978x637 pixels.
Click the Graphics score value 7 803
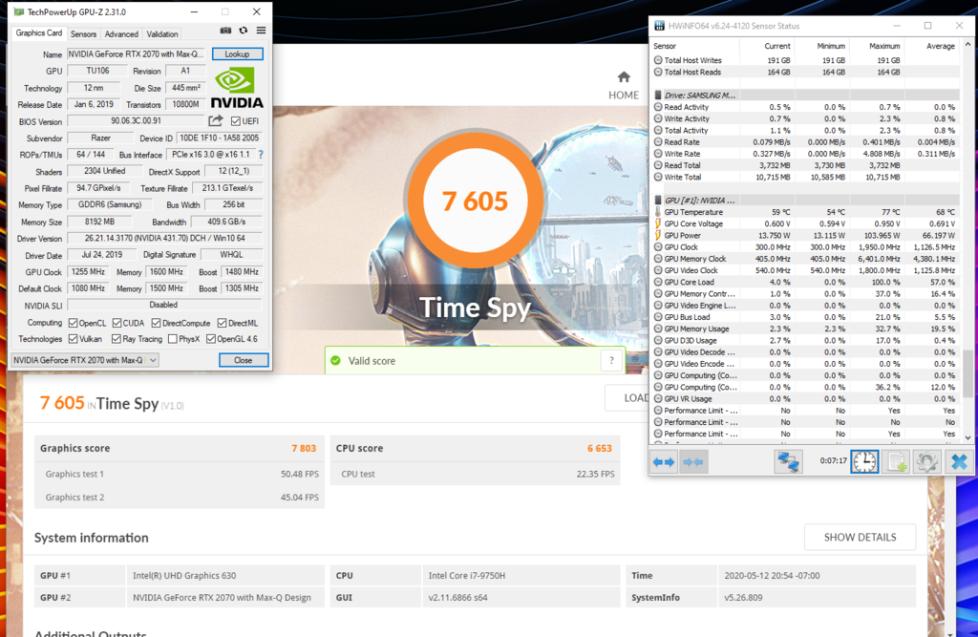tap(304, 449)
